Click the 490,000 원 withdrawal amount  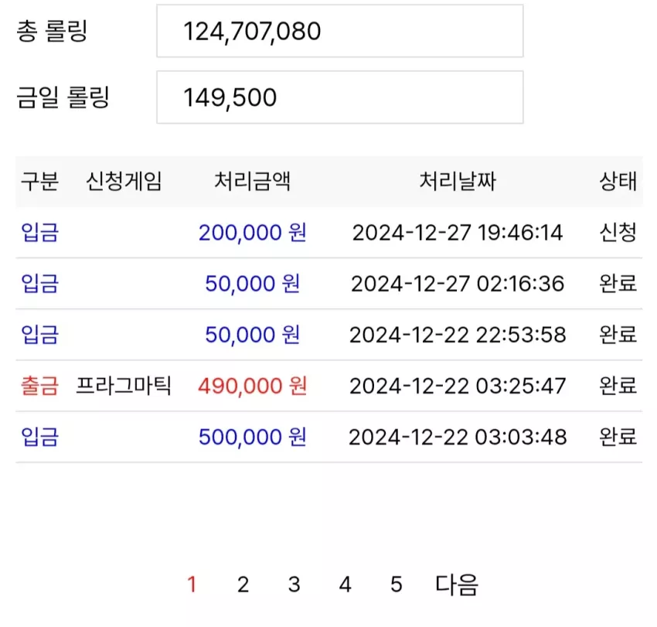pyautogui.click(x=252, y=386)
